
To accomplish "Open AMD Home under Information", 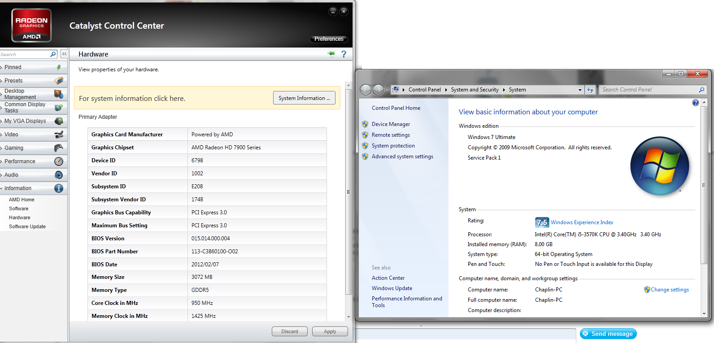I will tap(22, 200).
